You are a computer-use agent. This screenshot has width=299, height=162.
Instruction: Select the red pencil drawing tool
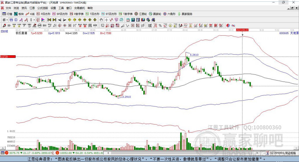4,25
